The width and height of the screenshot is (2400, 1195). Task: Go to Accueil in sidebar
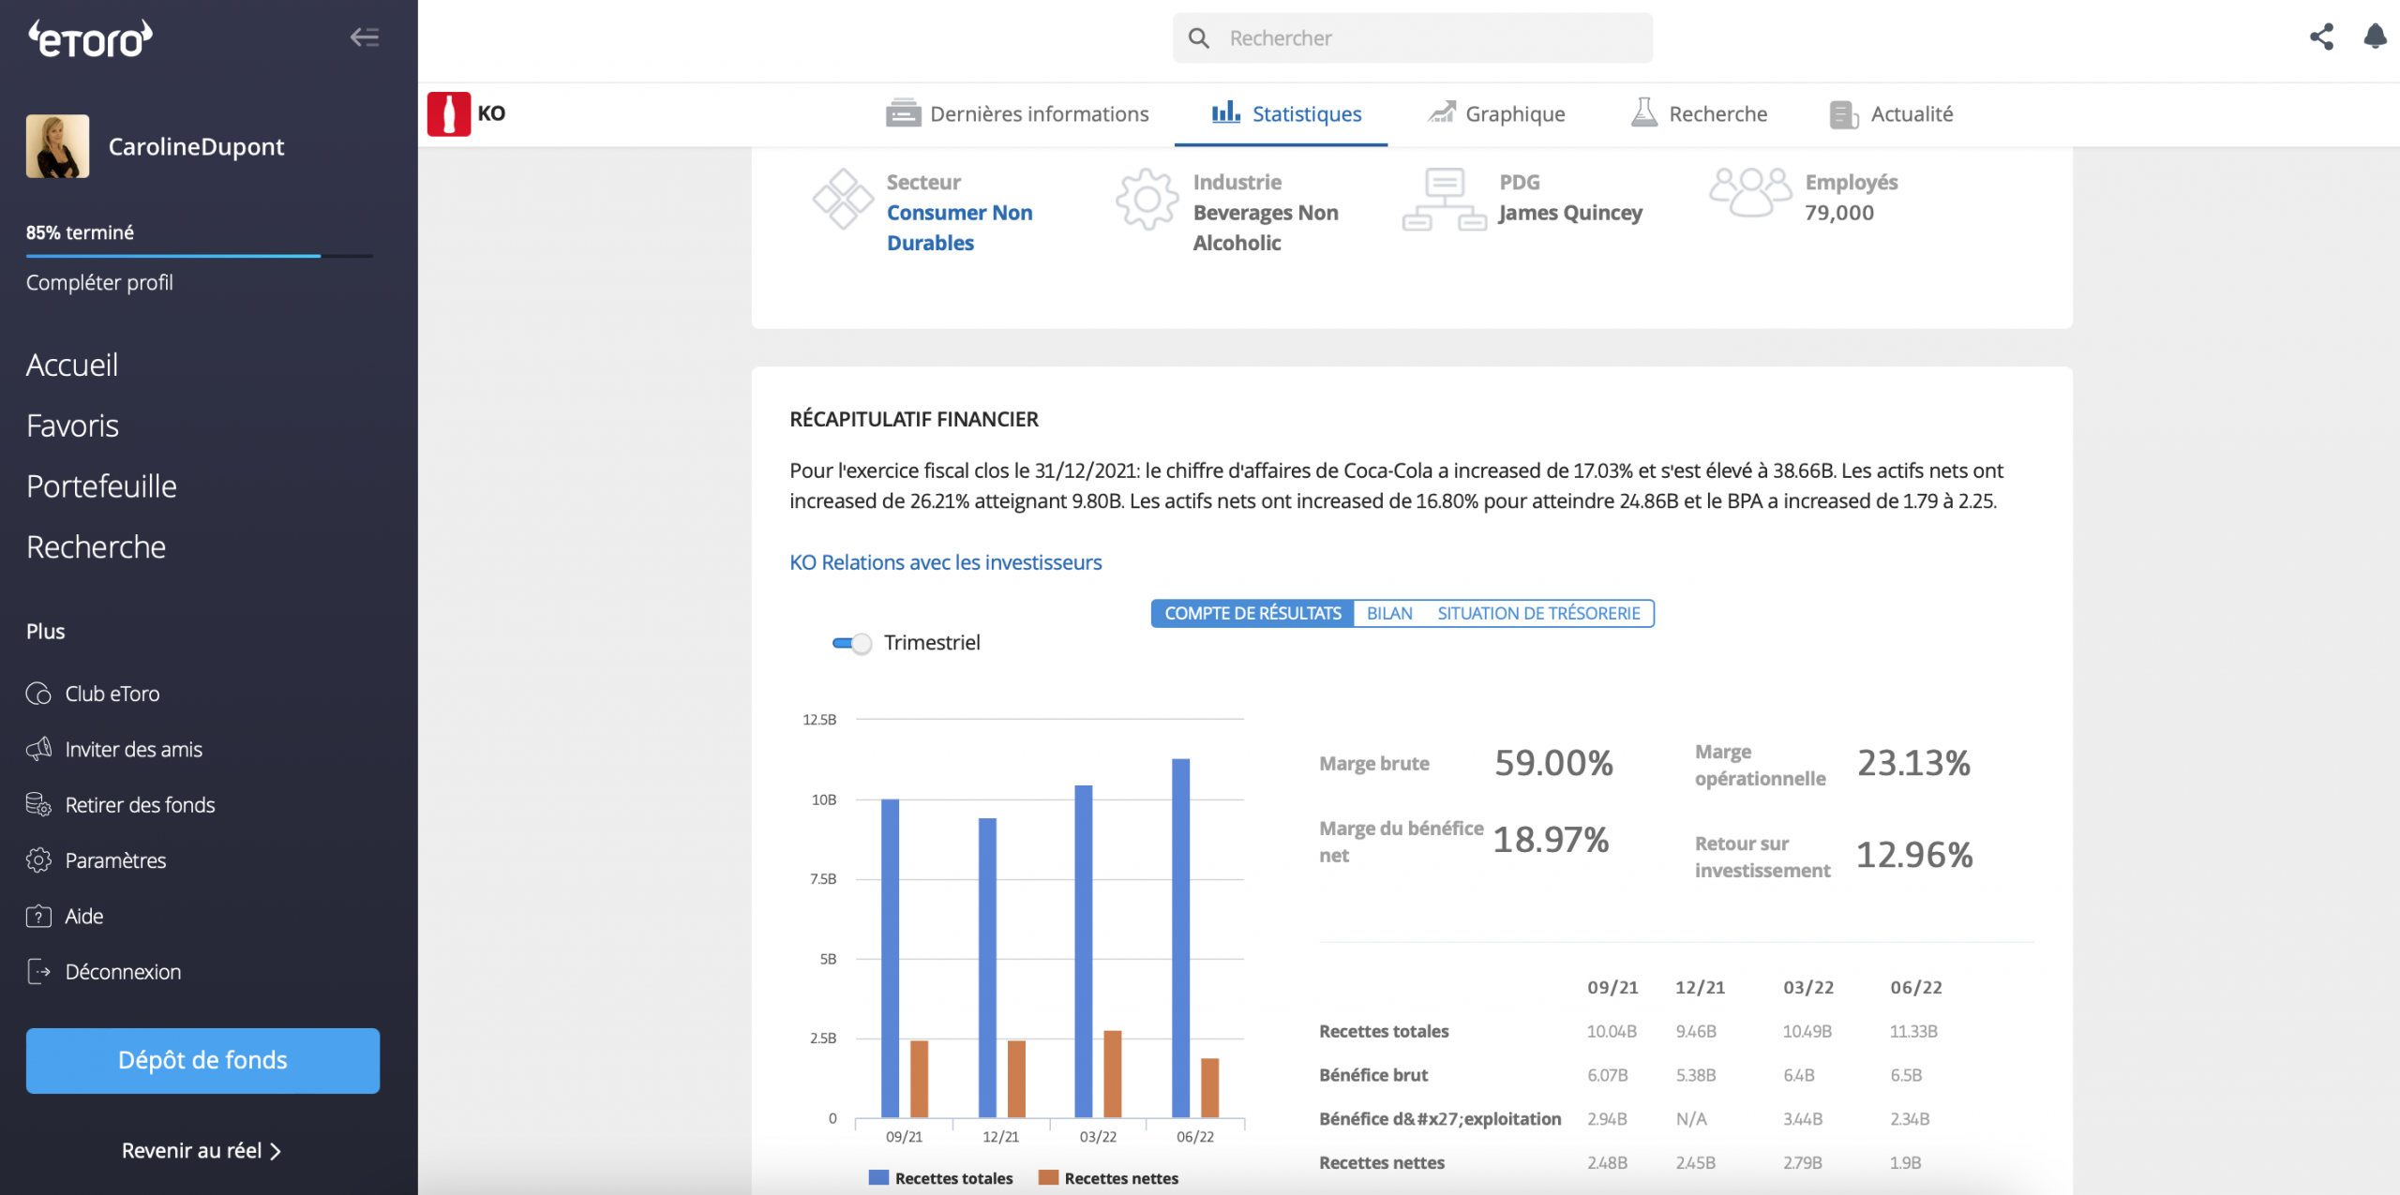pyautogui.click(x=72, y=365)
